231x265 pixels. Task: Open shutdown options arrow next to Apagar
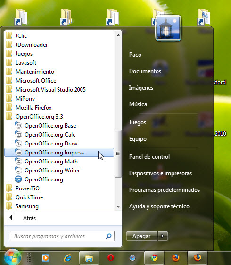(x=163, y=236)
